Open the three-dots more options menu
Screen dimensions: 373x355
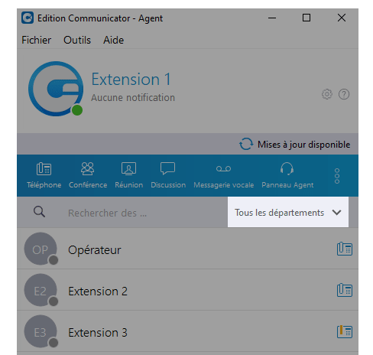pyautogui.click(x=337, y=176)
